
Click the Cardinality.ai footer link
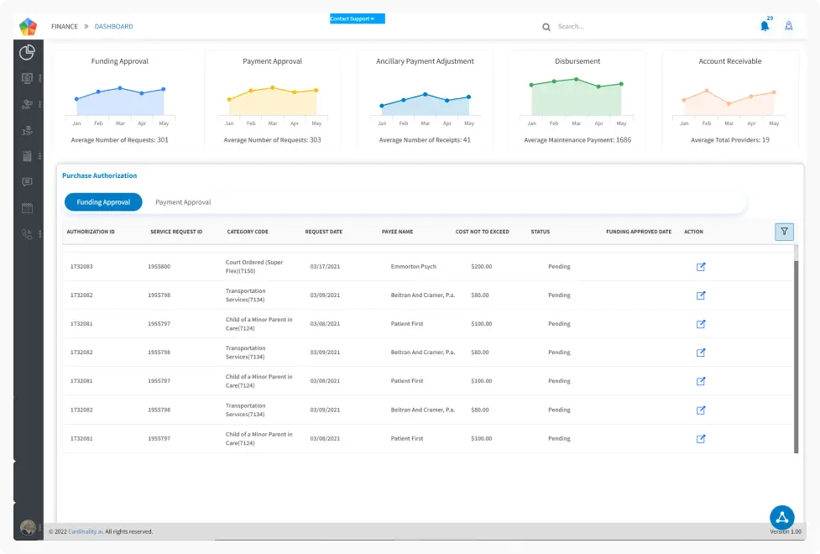pyautogui.click(x=86, y=531)
